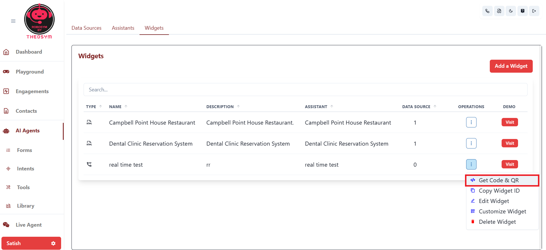The image size is (546, 250).
Task: Close operations menu for real time test
Action: (471, 164)
